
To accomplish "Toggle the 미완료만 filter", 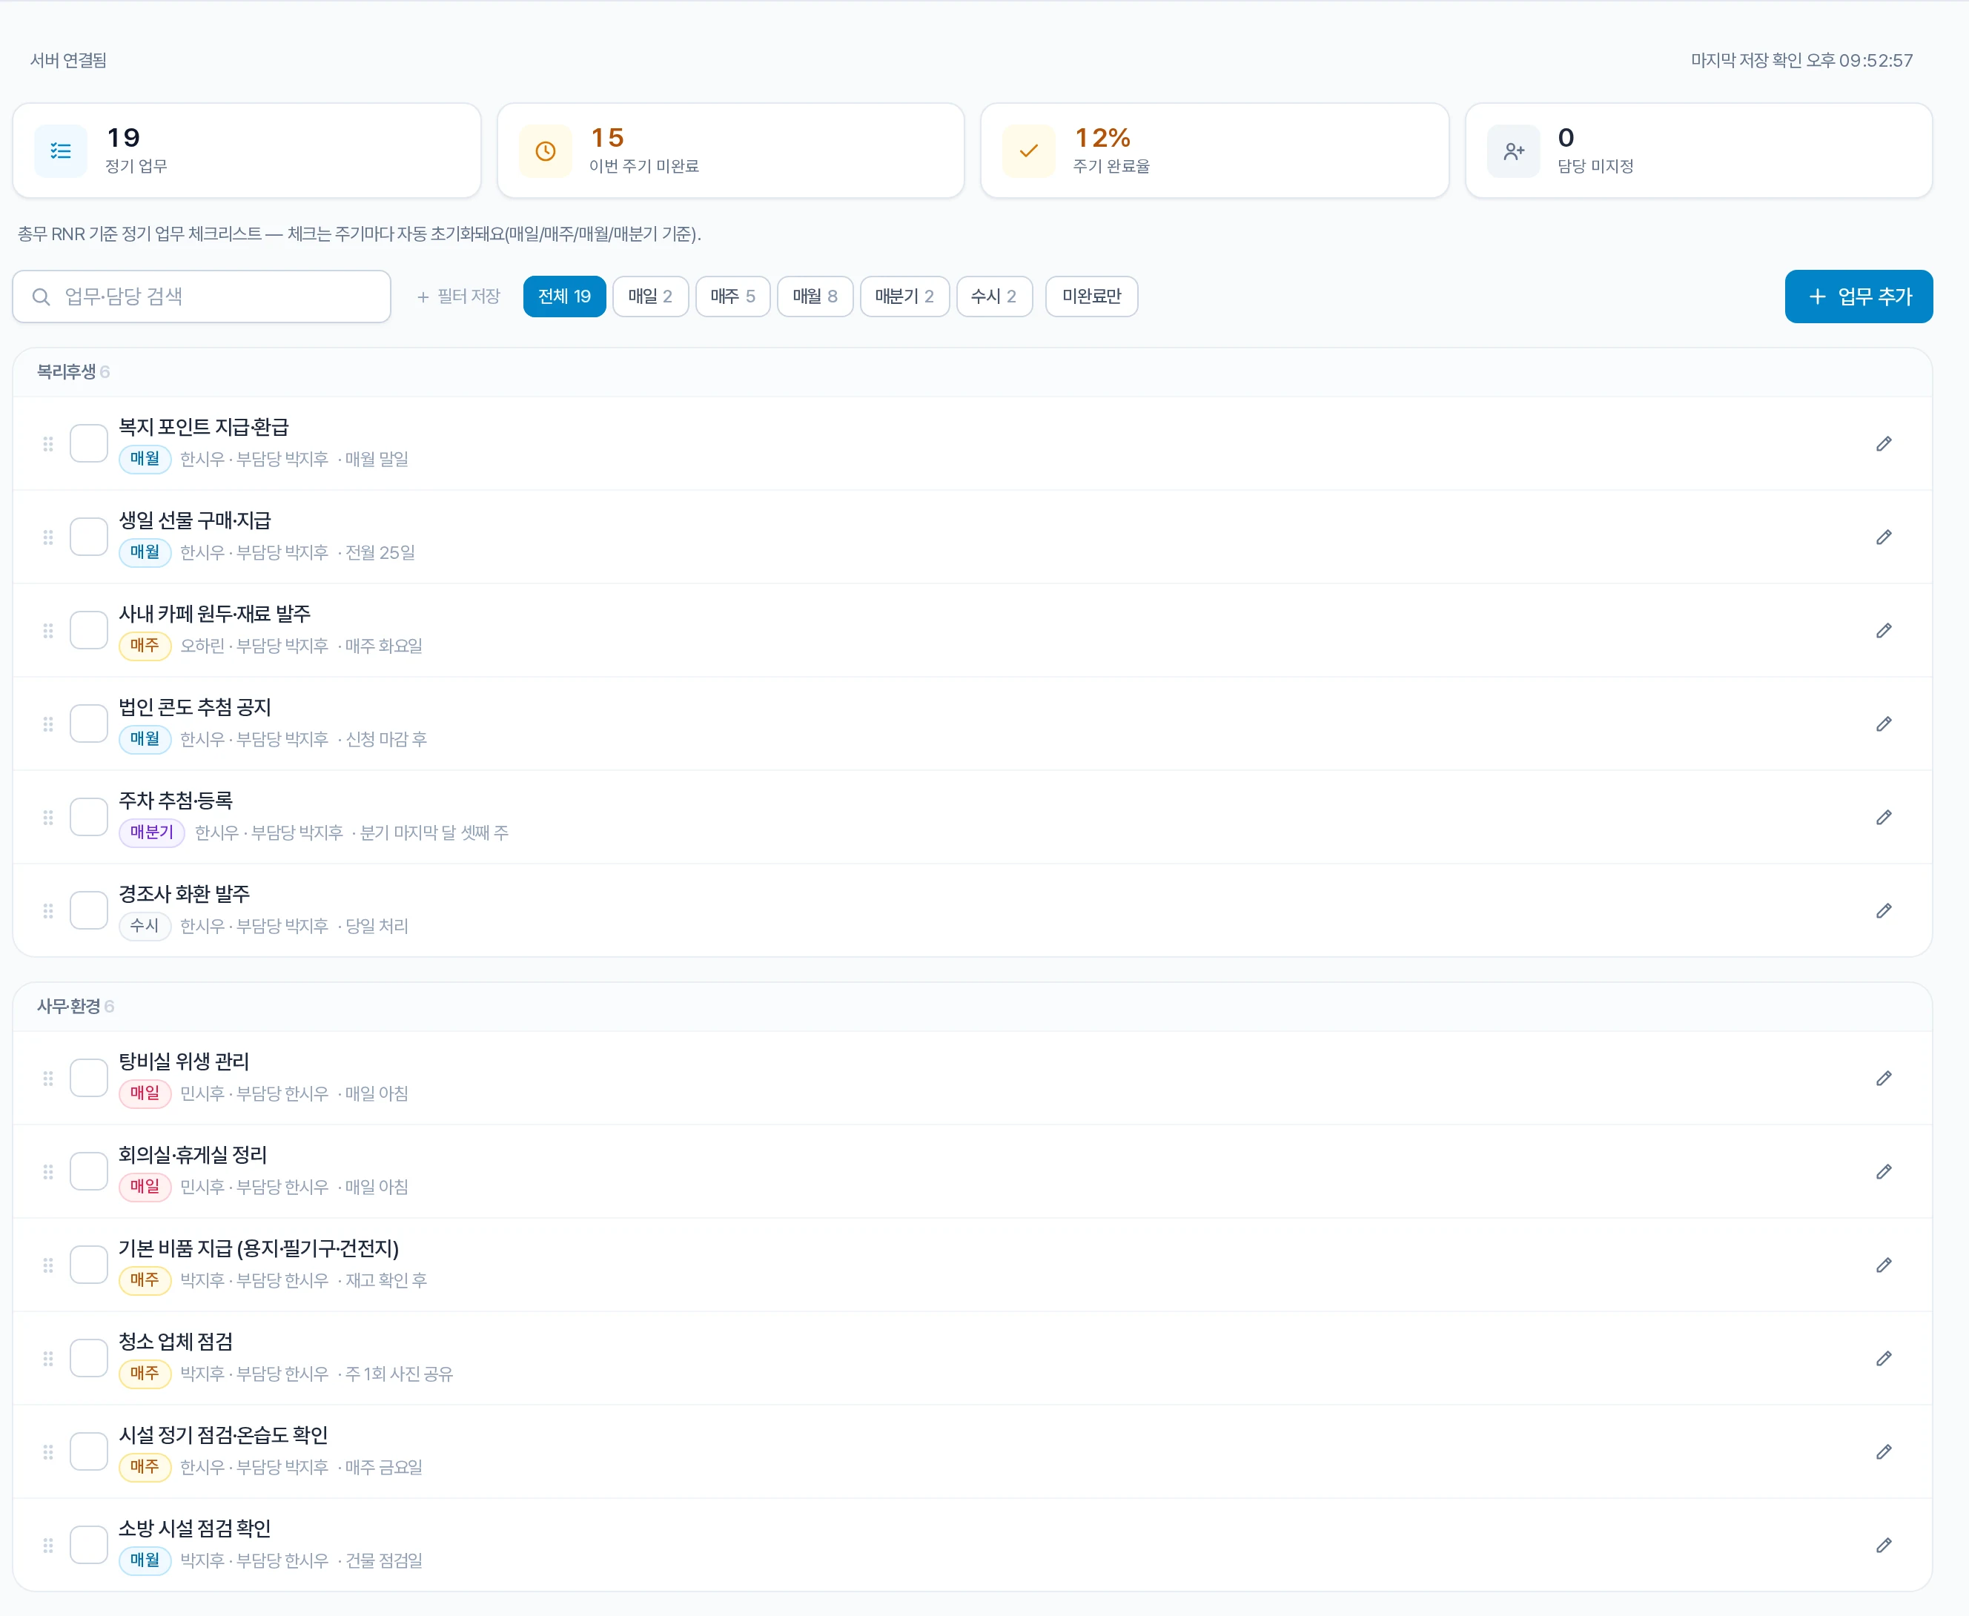I will pos(1091,296).
